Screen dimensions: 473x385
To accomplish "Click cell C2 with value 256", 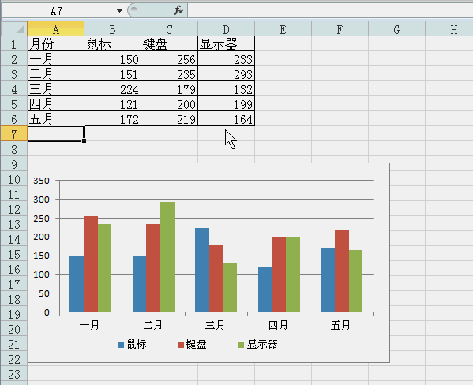I will (169, 59).
